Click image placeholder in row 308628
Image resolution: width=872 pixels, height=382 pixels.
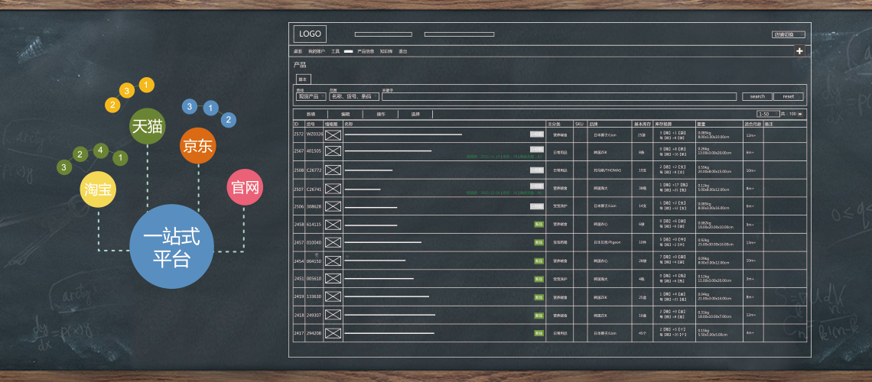point(333,206)
